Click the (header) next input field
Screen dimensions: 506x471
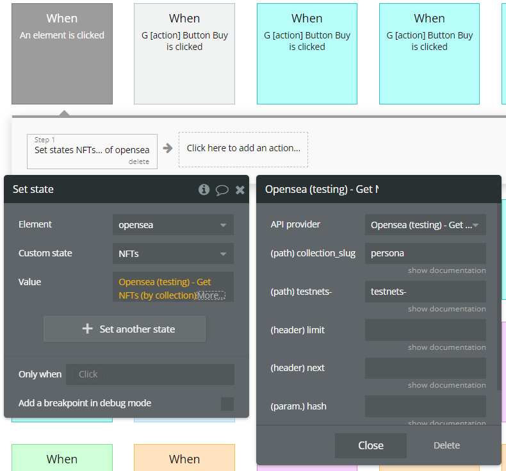point(425,368)
